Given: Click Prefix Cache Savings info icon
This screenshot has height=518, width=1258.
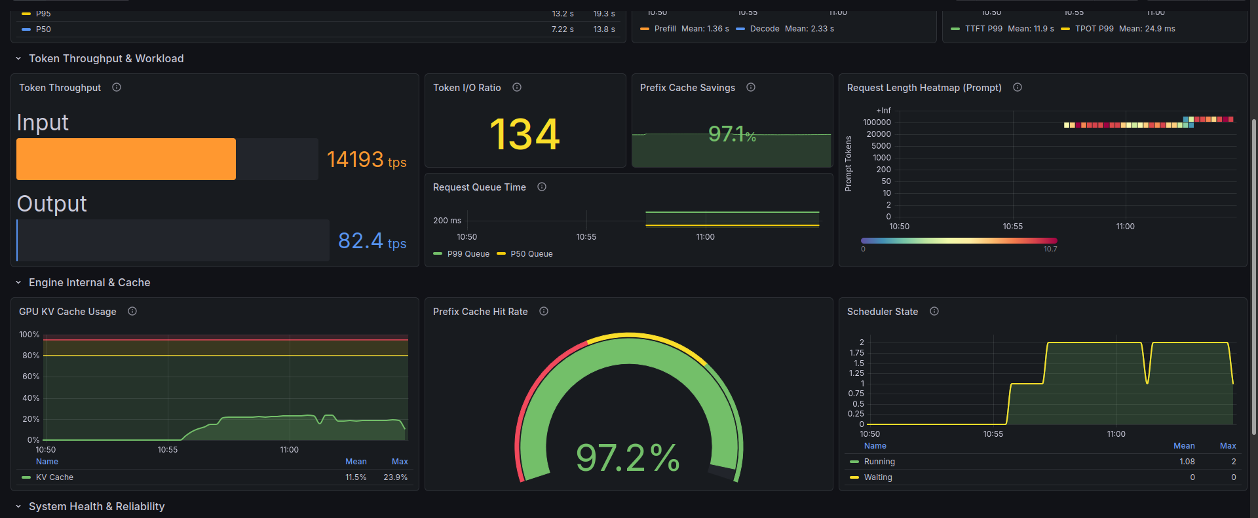Looking at the screenshot, I should click(751, 87).
